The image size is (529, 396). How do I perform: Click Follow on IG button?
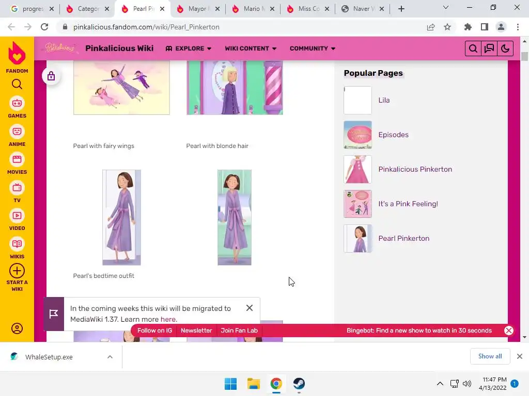click(154, 331)
